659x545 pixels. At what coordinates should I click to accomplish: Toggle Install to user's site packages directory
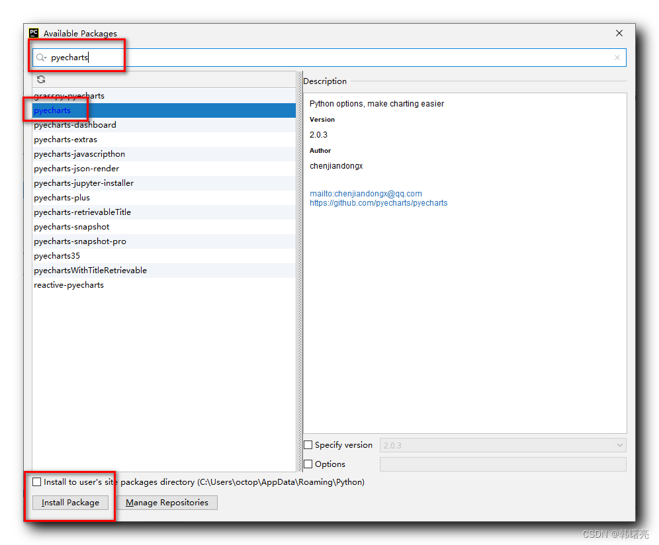coord(37,482)
